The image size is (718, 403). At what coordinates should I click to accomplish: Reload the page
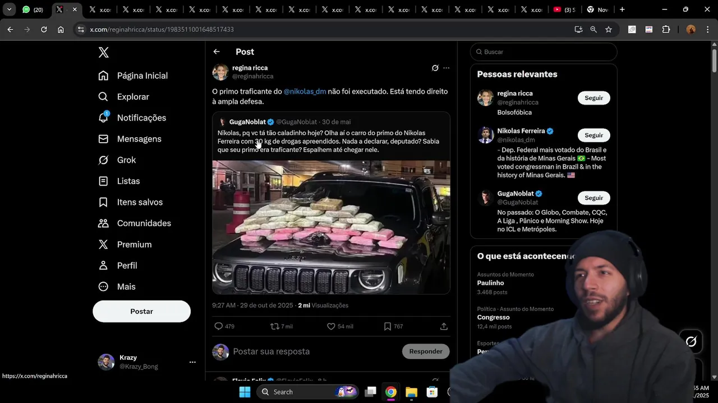point(44,30)
